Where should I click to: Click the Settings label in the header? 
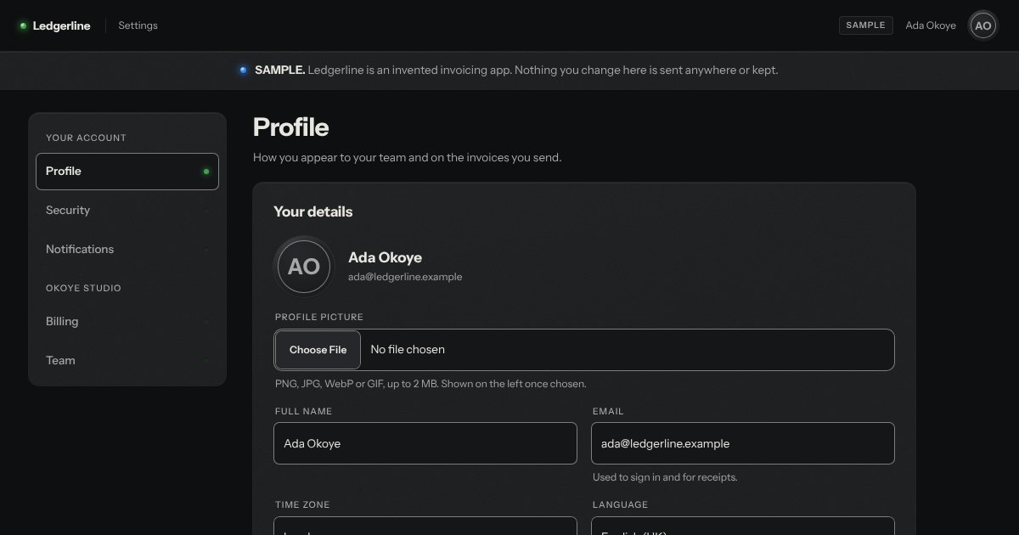click(x=138, y=25)
